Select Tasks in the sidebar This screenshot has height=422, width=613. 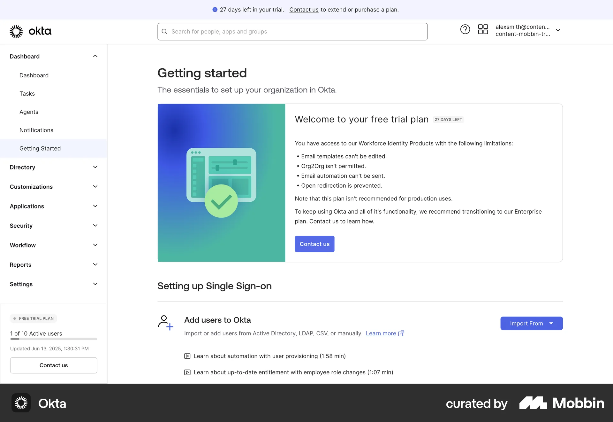pos(27,93)
